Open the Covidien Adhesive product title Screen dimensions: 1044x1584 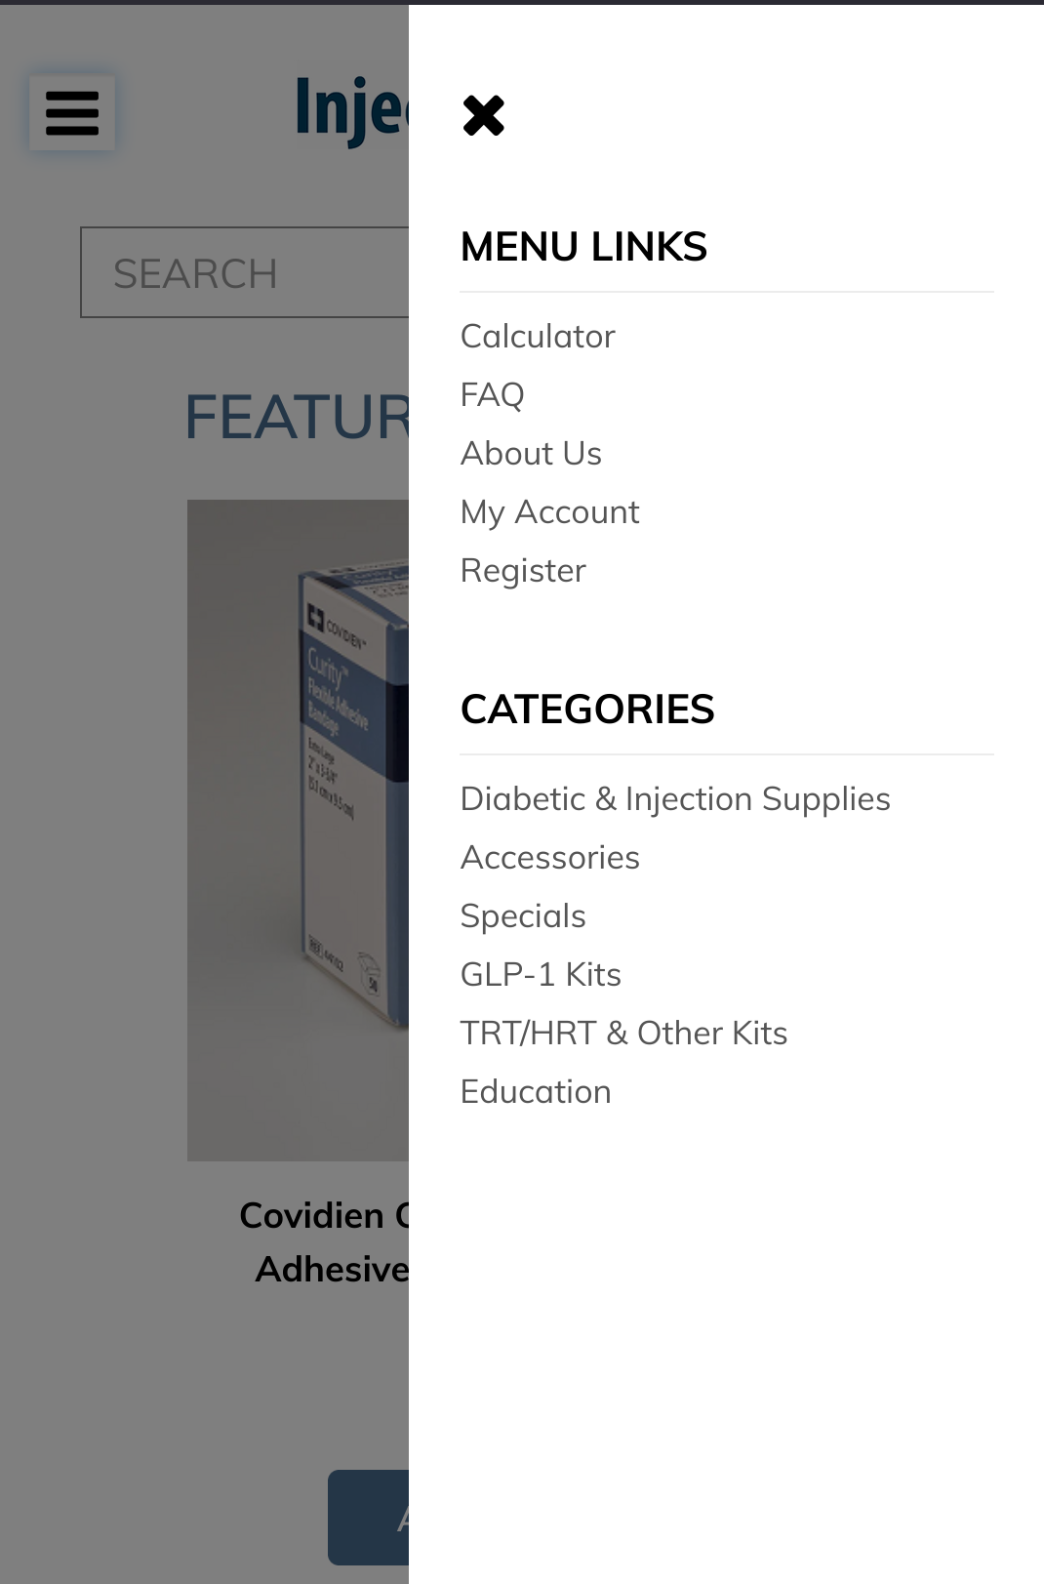[x=324, y=1242]
